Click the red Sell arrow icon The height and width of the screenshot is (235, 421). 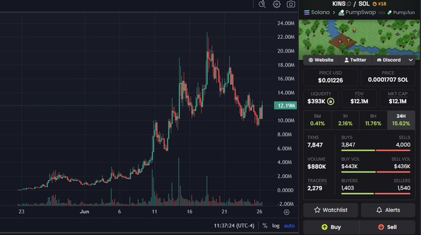pos(381,227)
